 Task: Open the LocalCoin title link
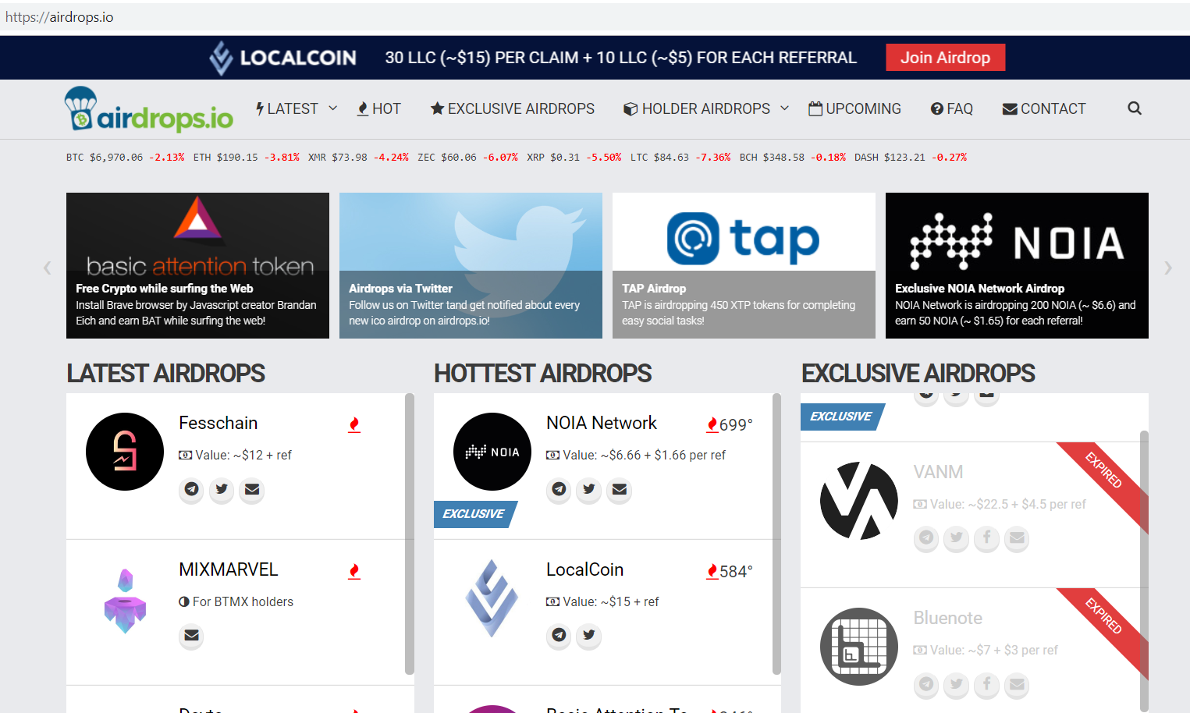584,569
